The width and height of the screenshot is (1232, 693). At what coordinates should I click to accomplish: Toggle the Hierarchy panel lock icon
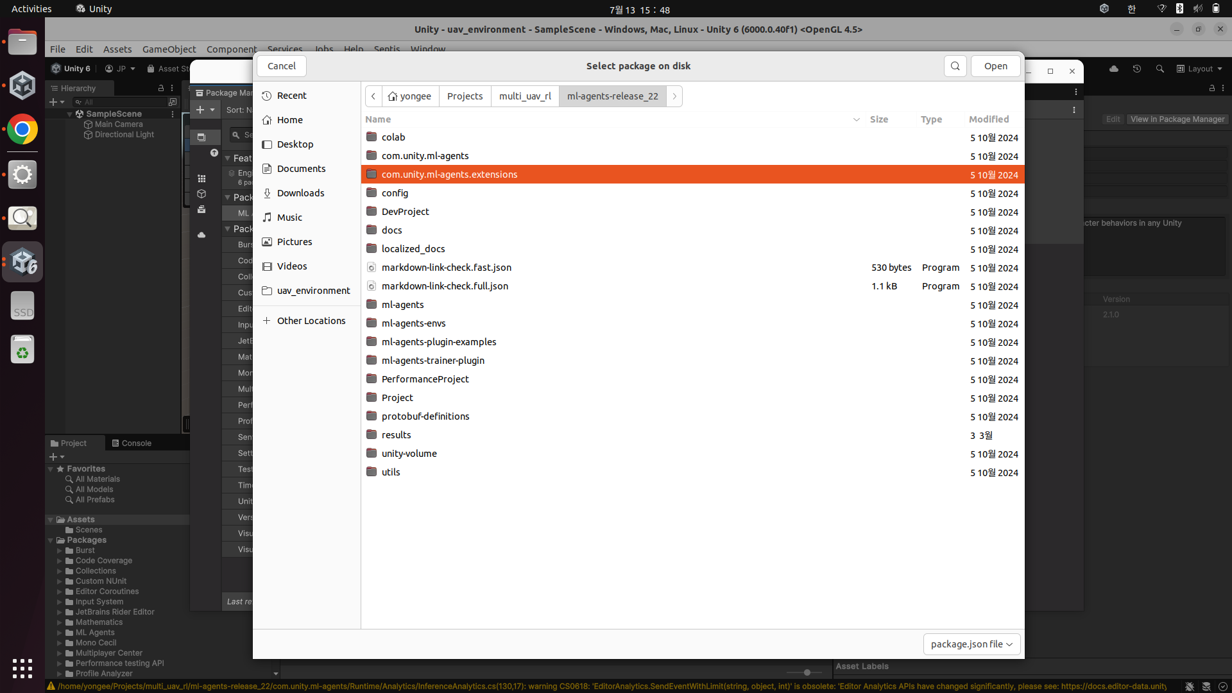161,88
